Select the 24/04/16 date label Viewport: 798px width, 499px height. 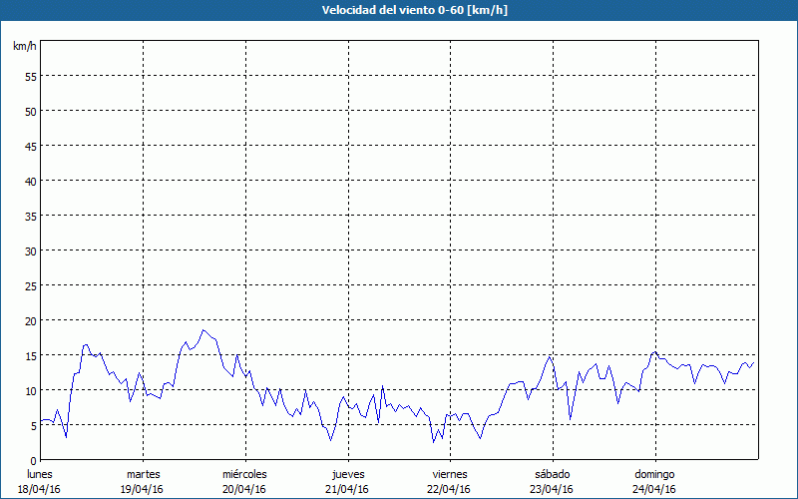654,489
